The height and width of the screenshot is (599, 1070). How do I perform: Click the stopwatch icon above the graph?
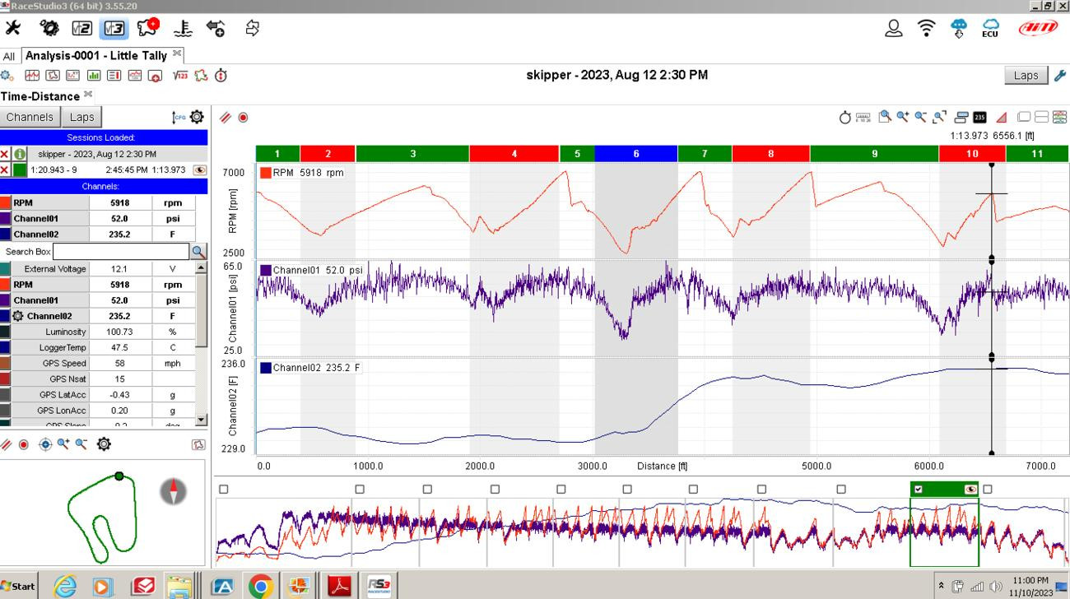pyautogui.click(x=844, y=118)
